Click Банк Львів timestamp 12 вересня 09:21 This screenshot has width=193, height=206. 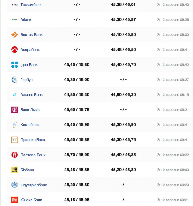point(174,110)
